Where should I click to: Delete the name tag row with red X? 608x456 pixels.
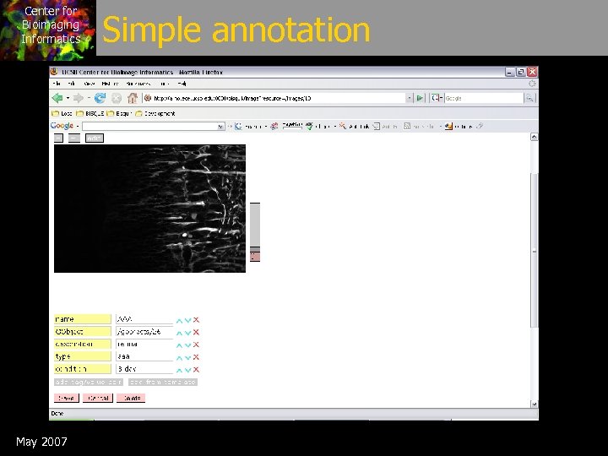coord(196,320)
